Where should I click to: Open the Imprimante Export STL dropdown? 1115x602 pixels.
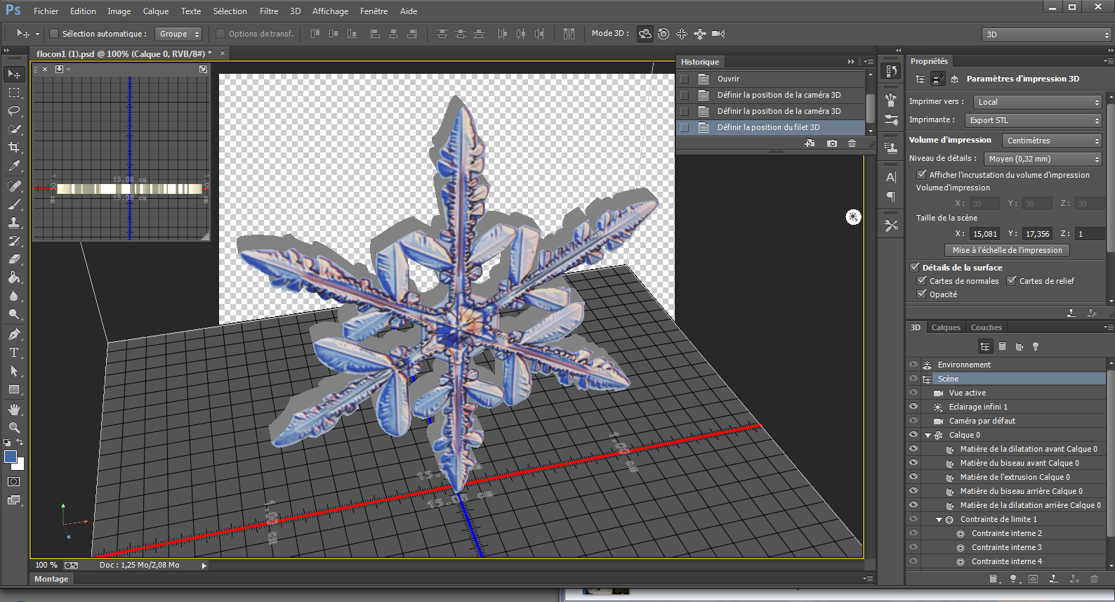coord(1034,120)
